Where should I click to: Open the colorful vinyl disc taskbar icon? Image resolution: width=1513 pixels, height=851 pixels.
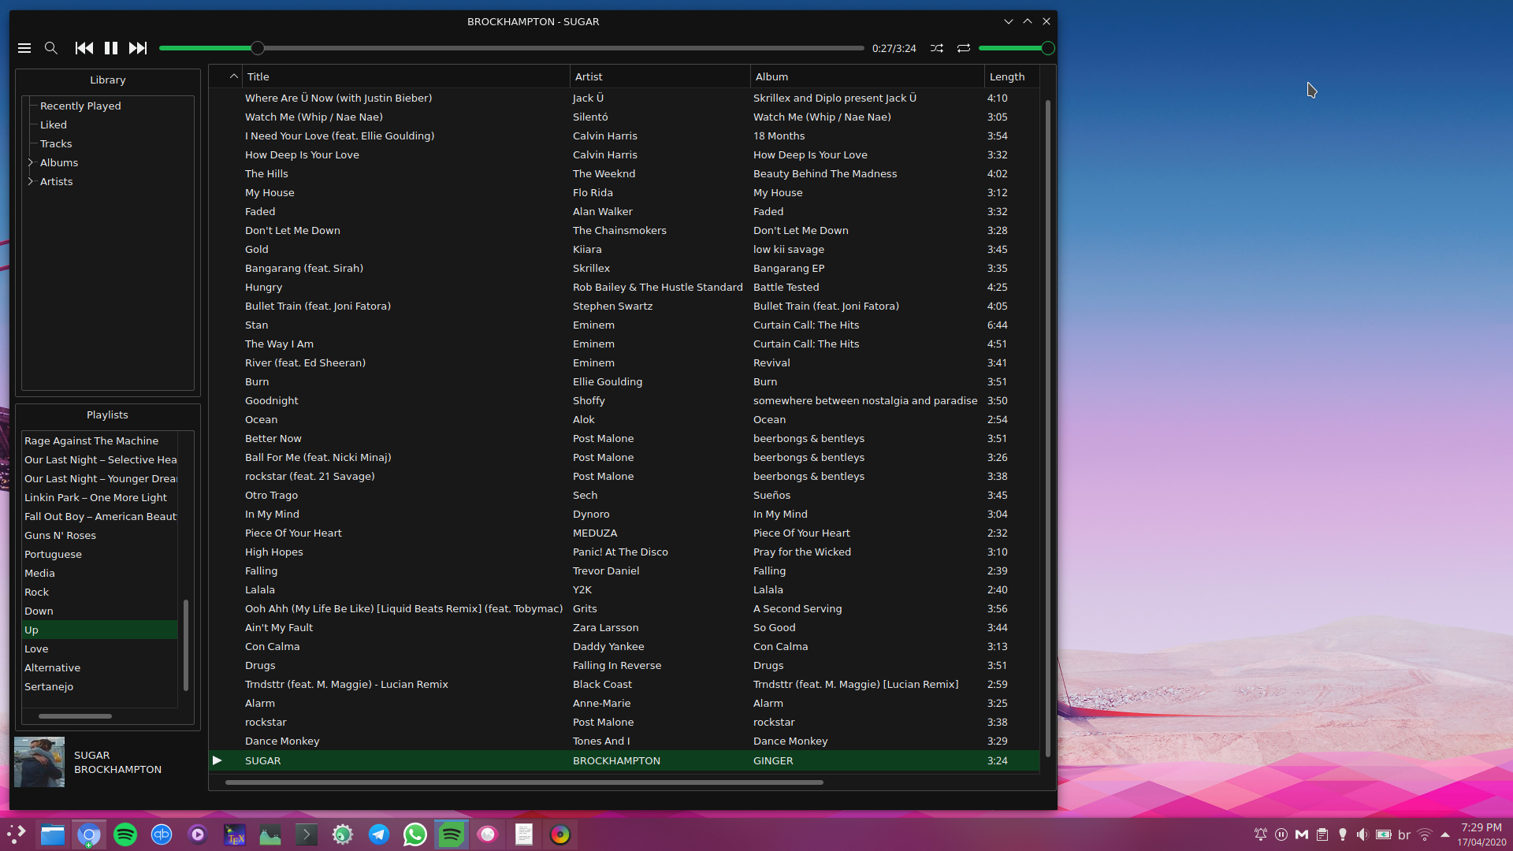coord(560,834)
